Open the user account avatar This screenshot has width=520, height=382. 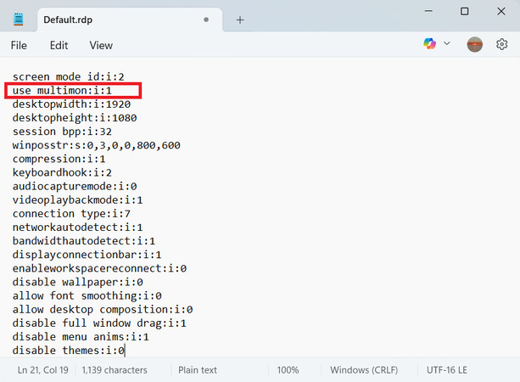tap(474, 44)
